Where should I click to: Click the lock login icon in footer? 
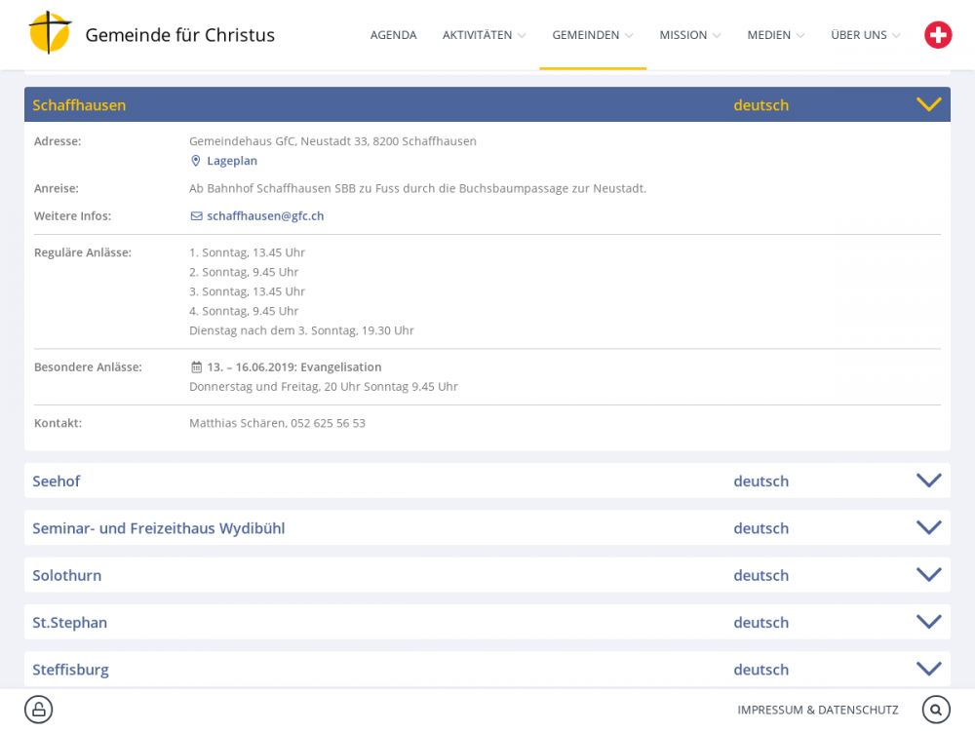(38, 710)
